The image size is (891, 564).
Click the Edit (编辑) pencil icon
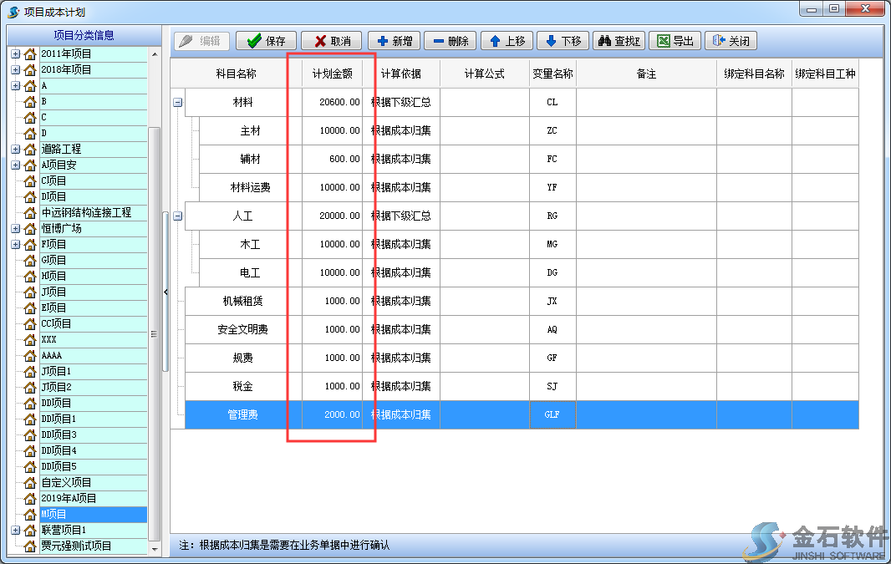185,40
